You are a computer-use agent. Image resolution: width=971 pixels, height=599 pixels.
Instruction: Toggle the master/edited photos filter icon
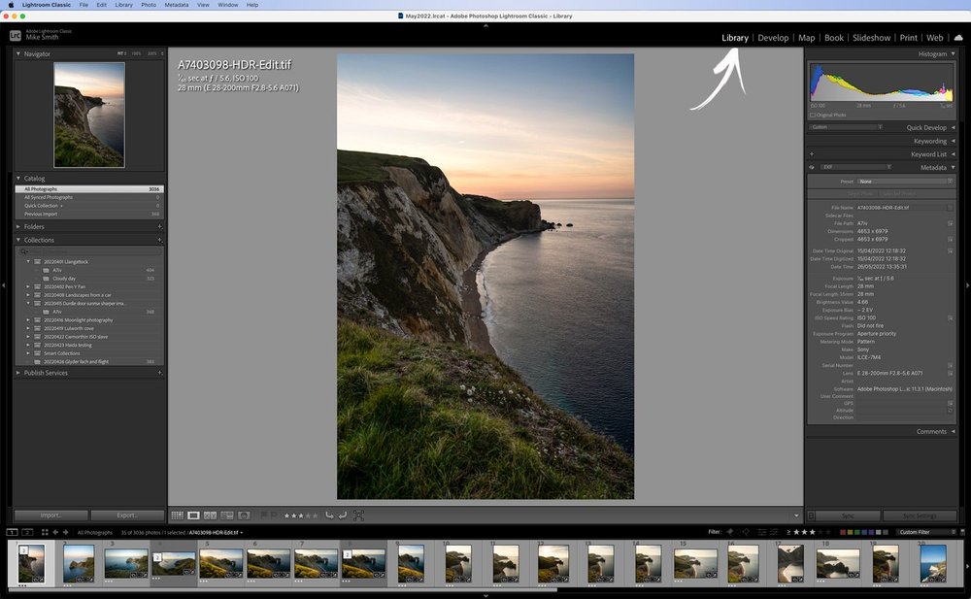[x=761, y=532]
